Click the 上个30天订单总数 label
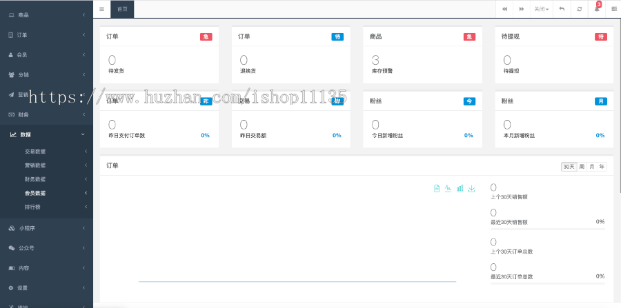 pos(512,251)
